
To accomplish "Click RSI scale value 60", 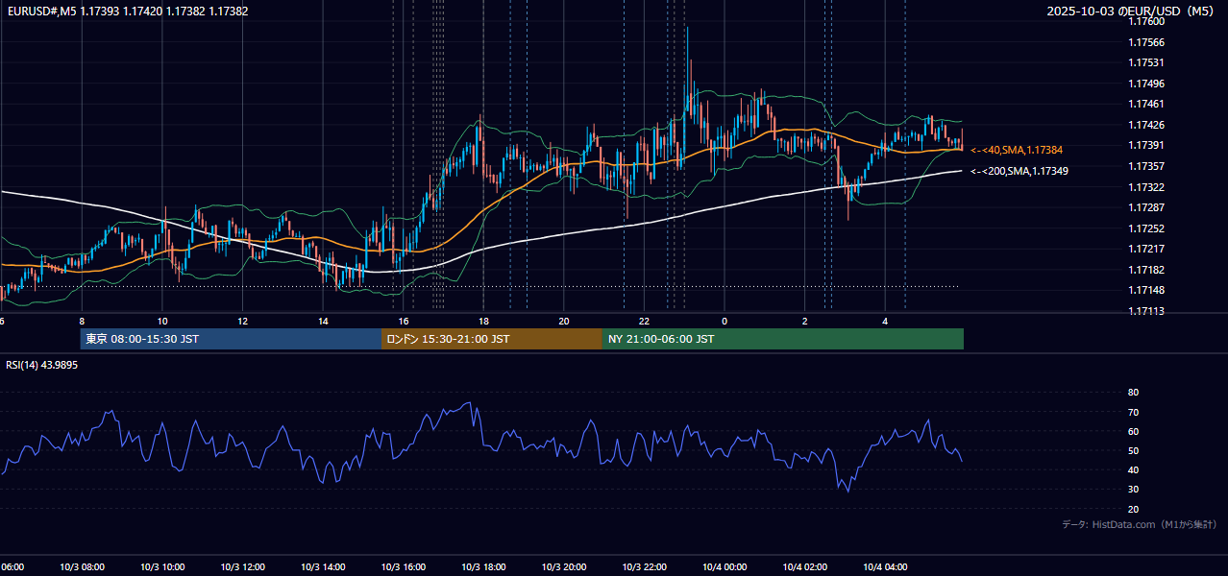I will click(x=1133, y=431).
